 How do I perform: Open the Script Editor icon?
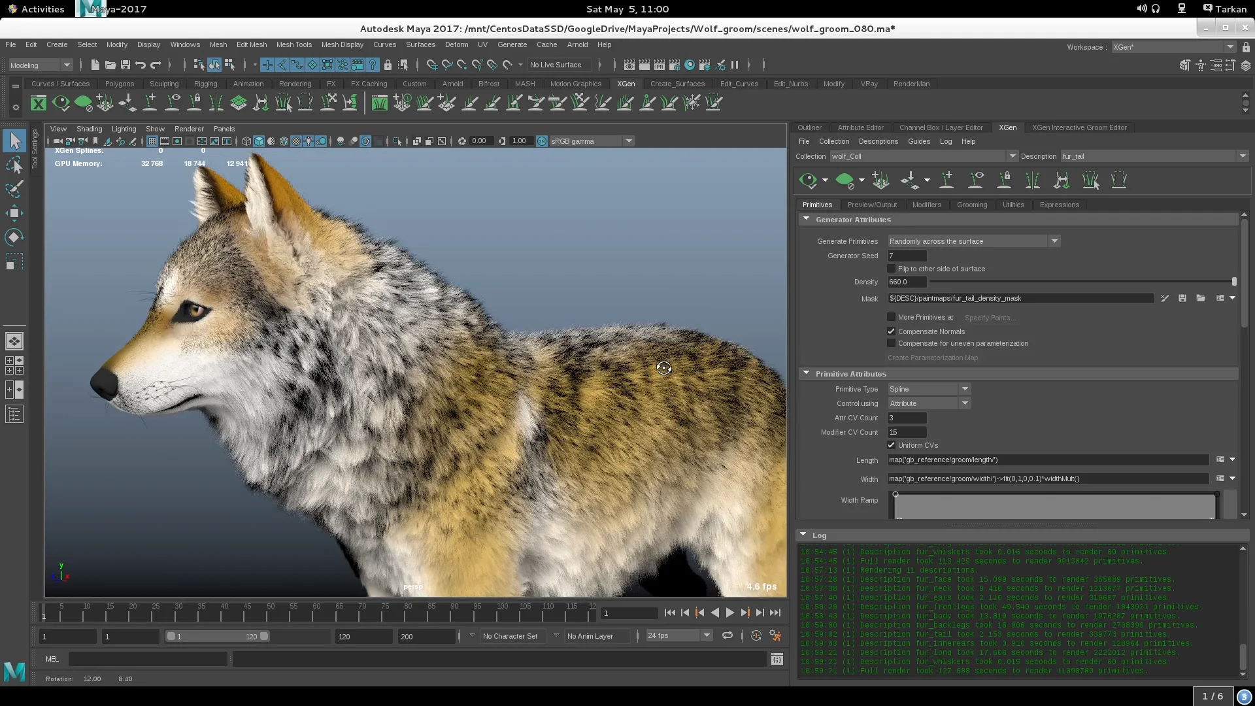coord(777,660)
